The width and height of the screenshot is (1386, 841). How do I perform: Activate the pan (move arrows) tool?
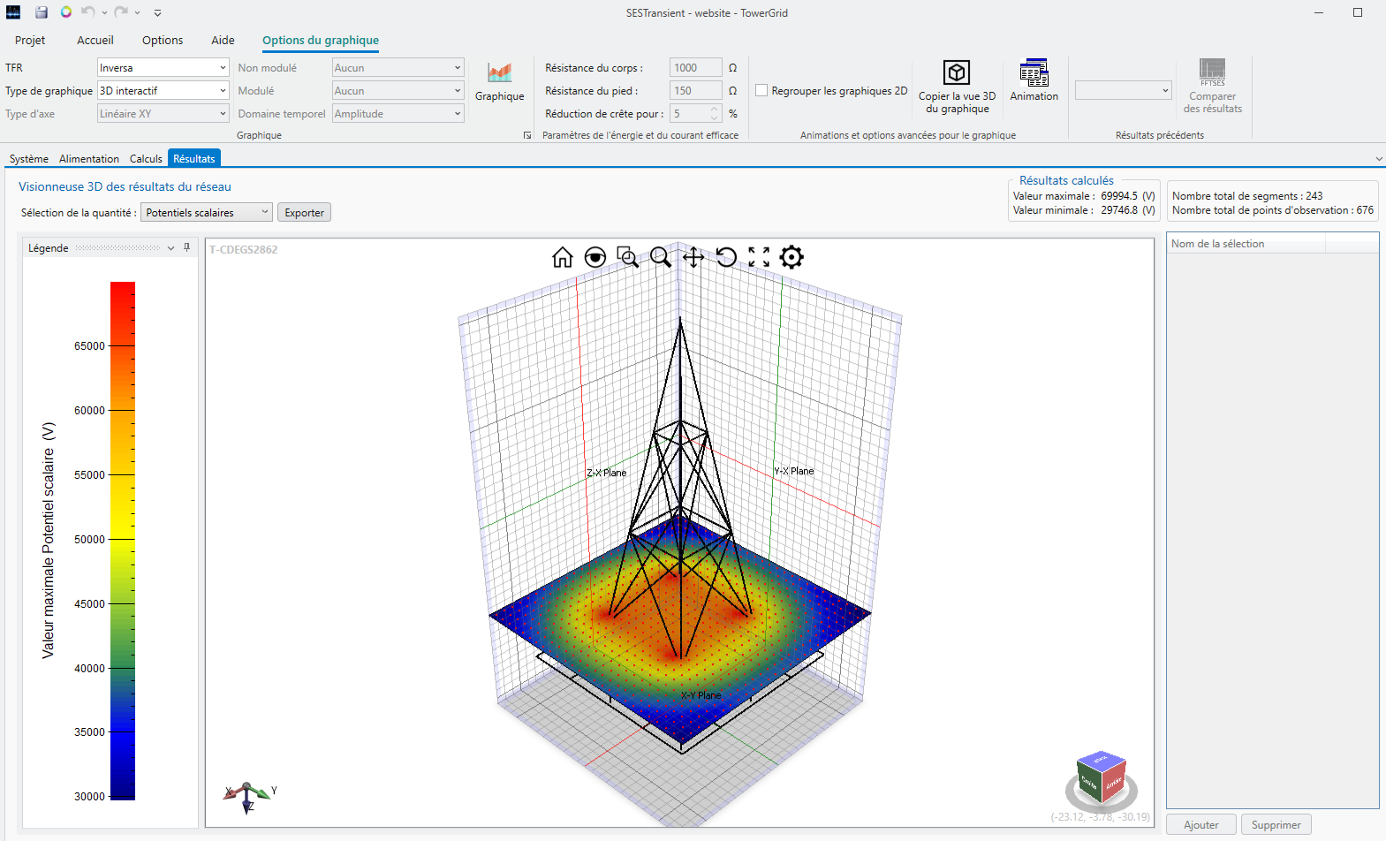coord(693,257)
